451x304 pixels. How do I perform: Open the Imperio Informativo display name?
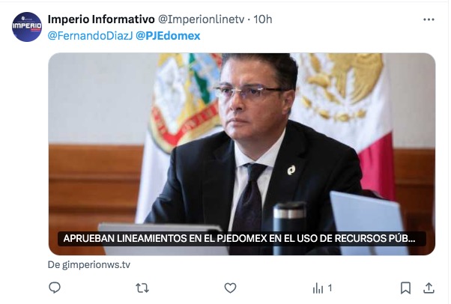click(x=101, y=19)
